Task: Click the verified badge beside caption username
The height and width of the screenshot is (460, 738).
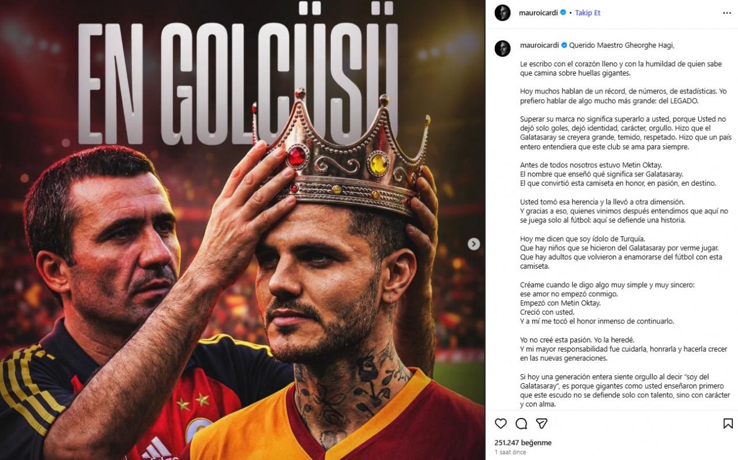Action: pyautogui.click(x=564, y=45)
